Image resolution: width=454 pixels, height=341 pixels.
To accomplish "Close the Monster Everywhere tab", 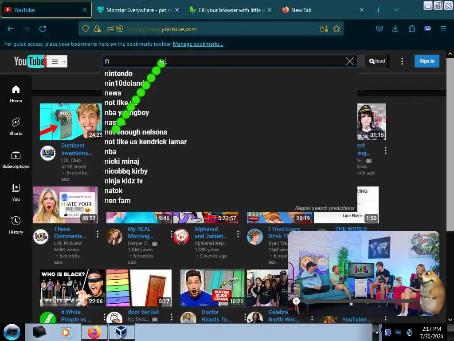I will click(177, 10).
